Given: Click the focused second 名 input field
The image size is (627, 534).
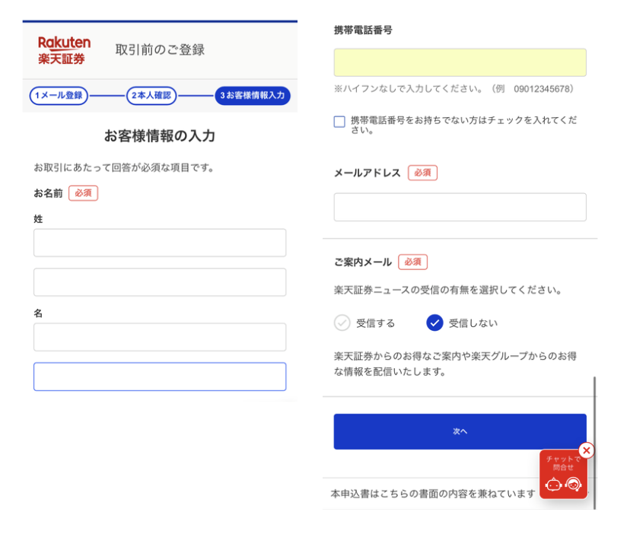Looking at the screenshot, I should pos(160,377).
